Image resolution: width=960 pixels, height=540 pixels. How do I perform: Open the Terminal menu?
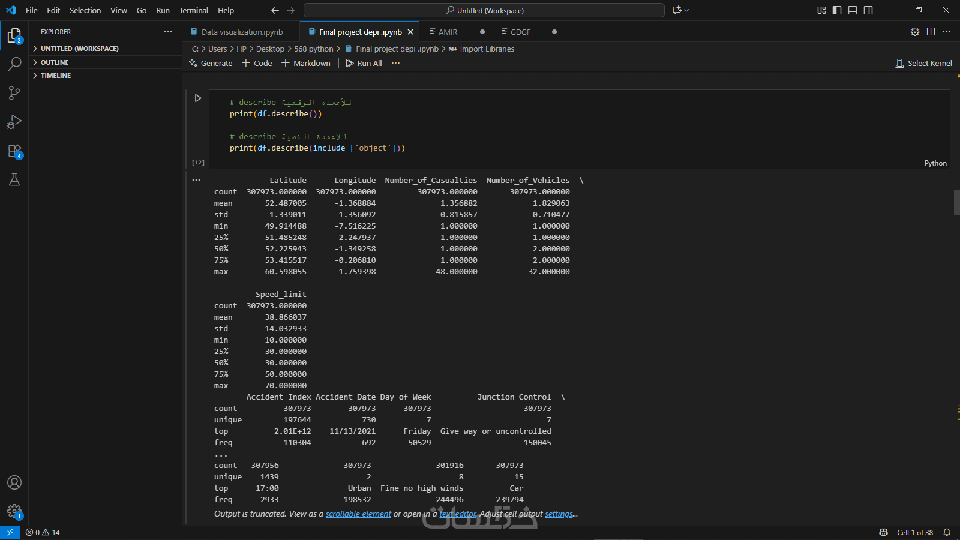click(193, 10)
